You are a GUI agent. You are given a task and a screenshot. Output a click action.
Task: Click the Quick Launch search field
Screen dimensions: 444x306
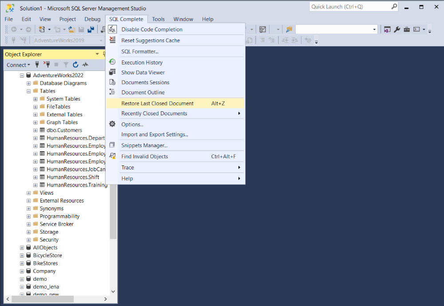click(x=351, y=7)
